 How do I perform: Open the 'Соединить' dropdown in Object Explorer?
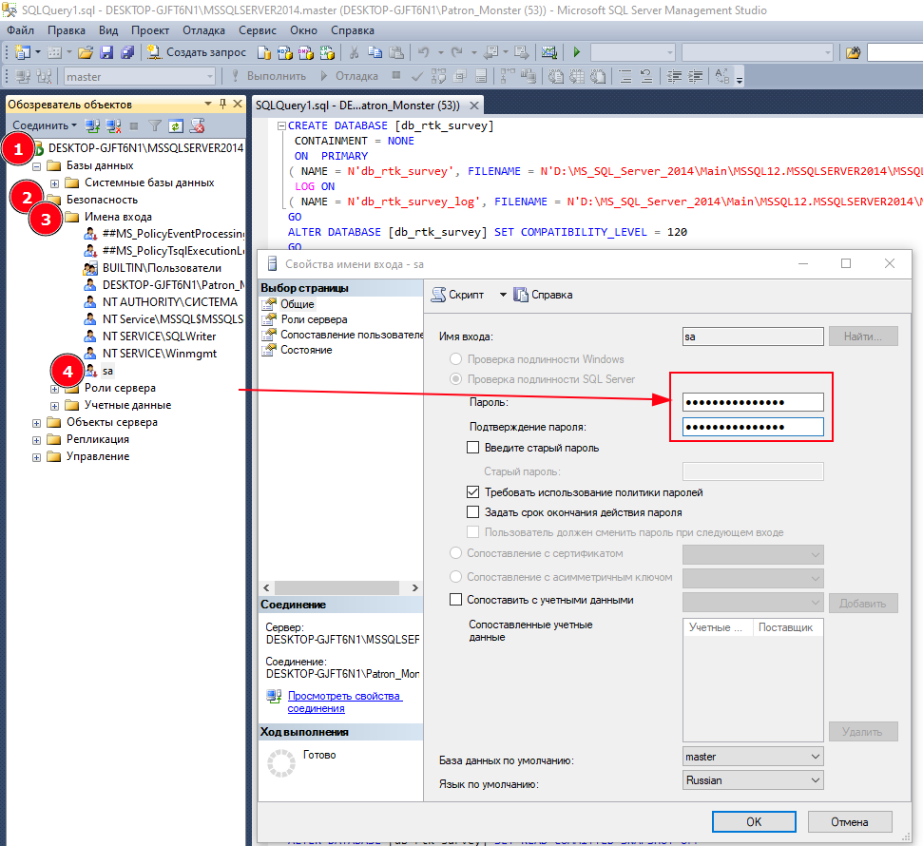tap(45, 125)
